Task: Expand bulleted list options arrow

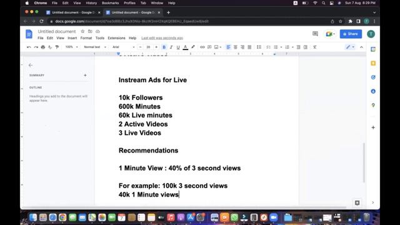Action: coord(281,47)
